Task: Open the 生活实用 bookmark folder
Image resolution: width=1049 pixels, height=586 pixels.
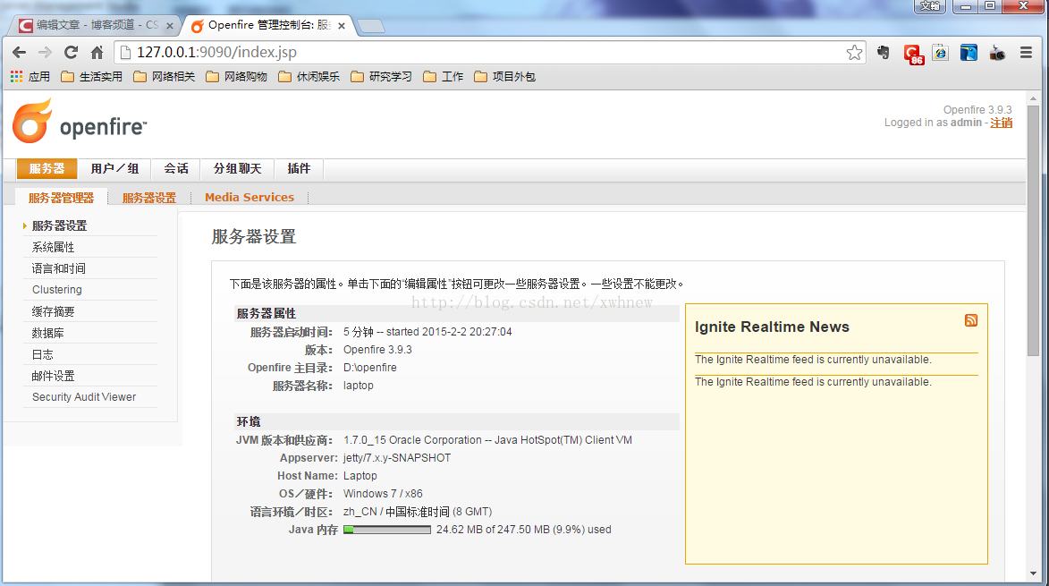Action: click(91, 77)
